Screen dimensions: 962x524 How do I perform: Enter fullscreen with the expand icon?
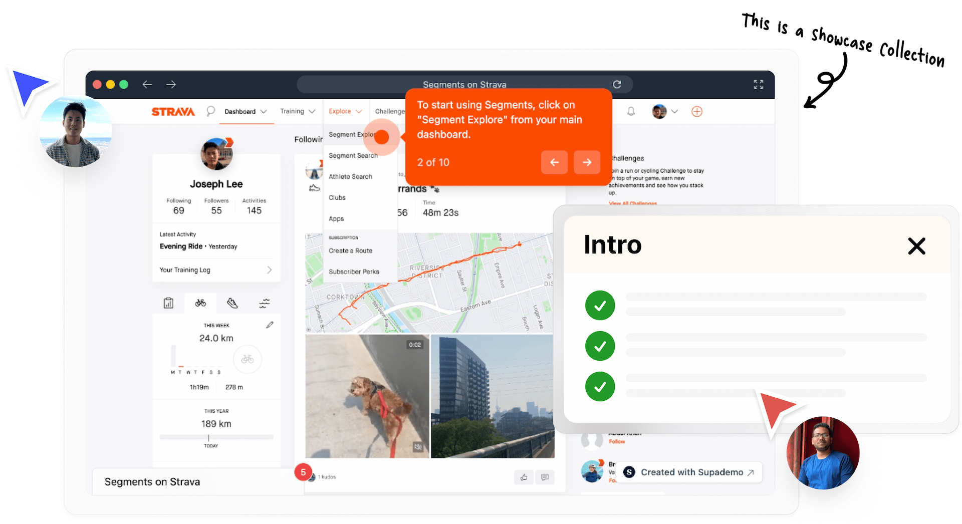(758, 85)
